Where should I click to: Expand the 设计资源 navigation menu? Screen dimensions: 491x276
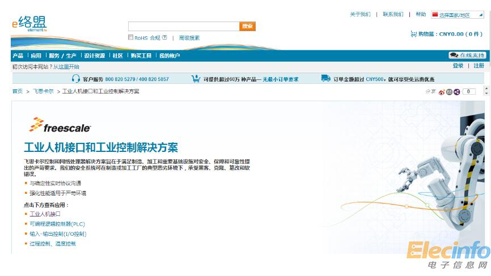95,56
